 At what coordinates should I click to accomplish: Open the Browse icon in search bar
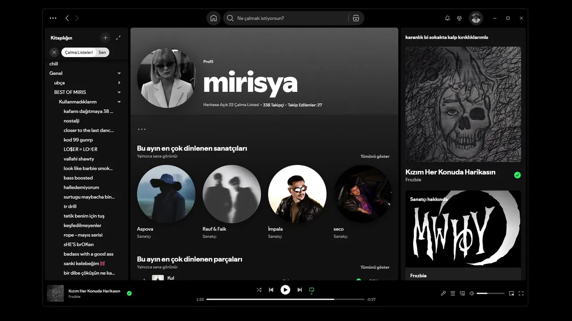point(356,18)
